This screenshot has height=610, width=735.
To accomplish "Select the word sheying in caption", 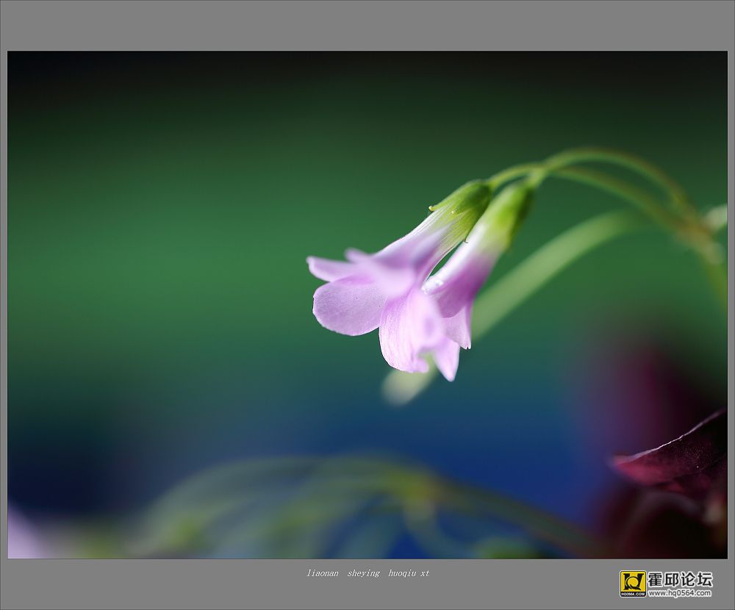I will pos(363,573).
